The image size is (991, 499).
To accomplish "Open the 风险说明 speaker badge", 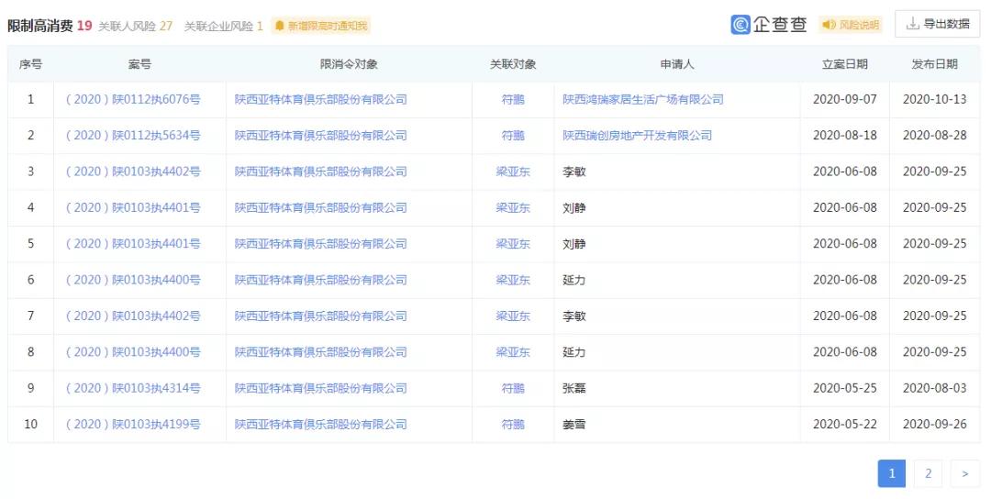I will pos(851,25).
